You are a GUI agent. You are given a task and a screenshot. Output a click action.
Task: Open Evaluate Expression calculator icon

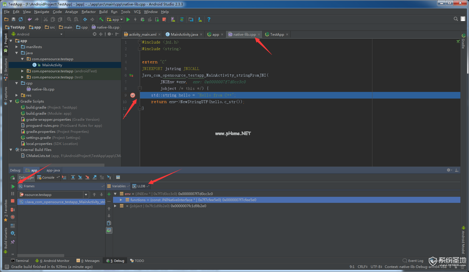click(118, 177)
